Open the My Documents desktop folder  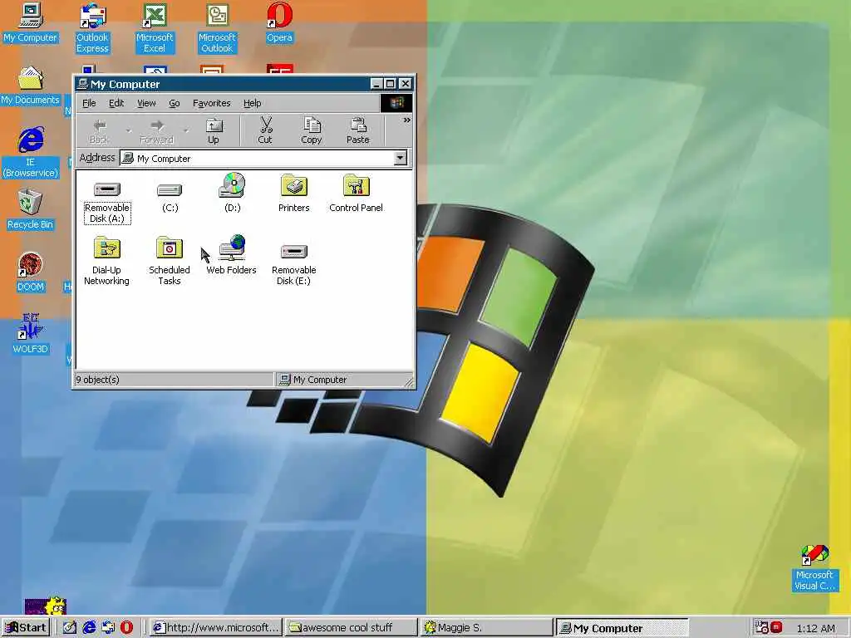tap(31, 86)
